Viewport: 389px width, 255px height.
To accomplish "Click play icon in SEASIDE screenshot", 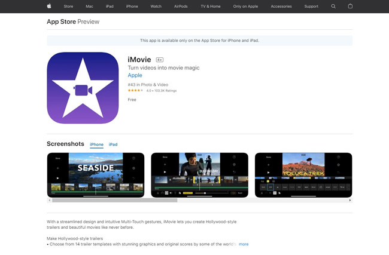I will pos(57,178).
